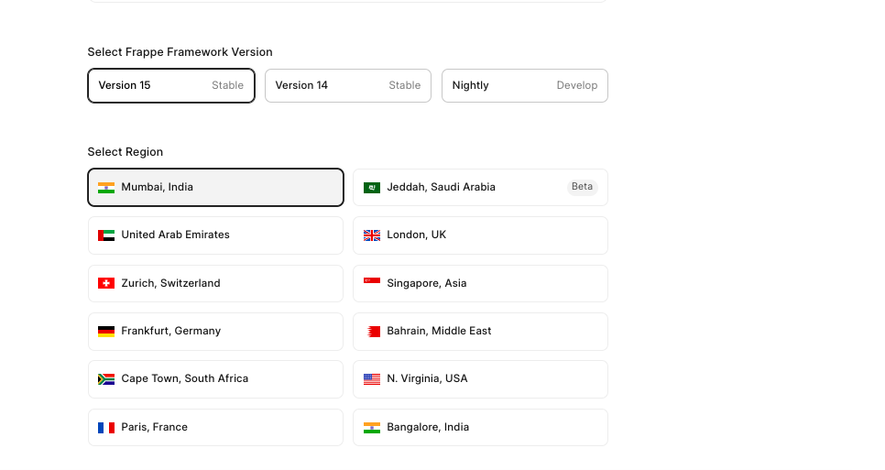
Task: Click the UAE flag icon
Action: [x=106, y=235]
